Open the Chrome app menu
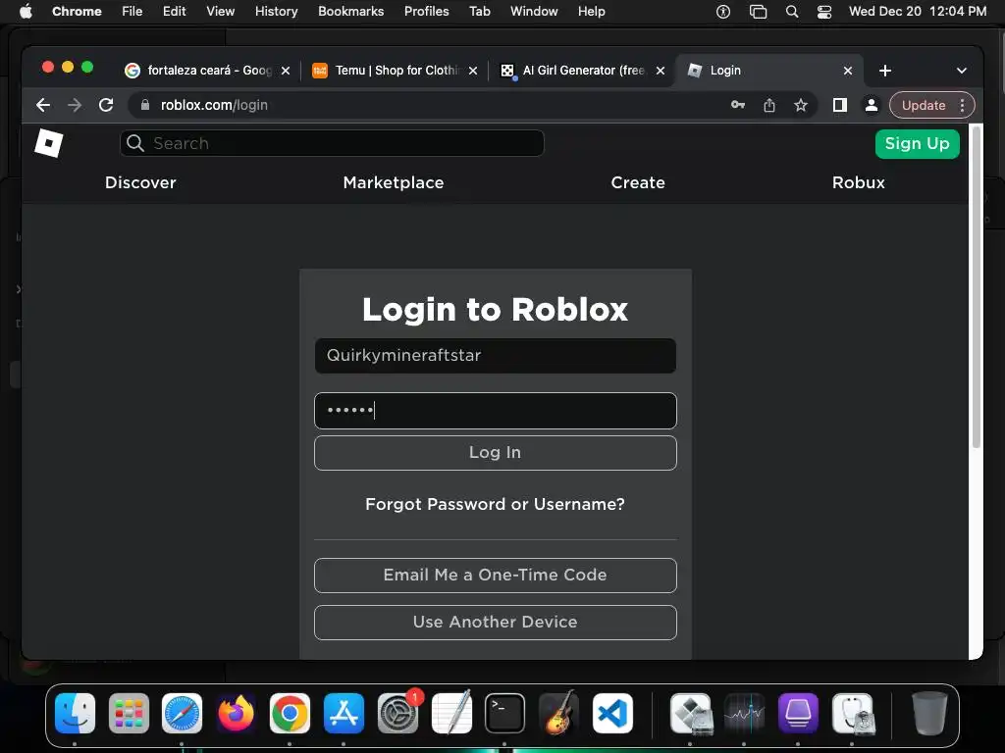 [77, 12]
